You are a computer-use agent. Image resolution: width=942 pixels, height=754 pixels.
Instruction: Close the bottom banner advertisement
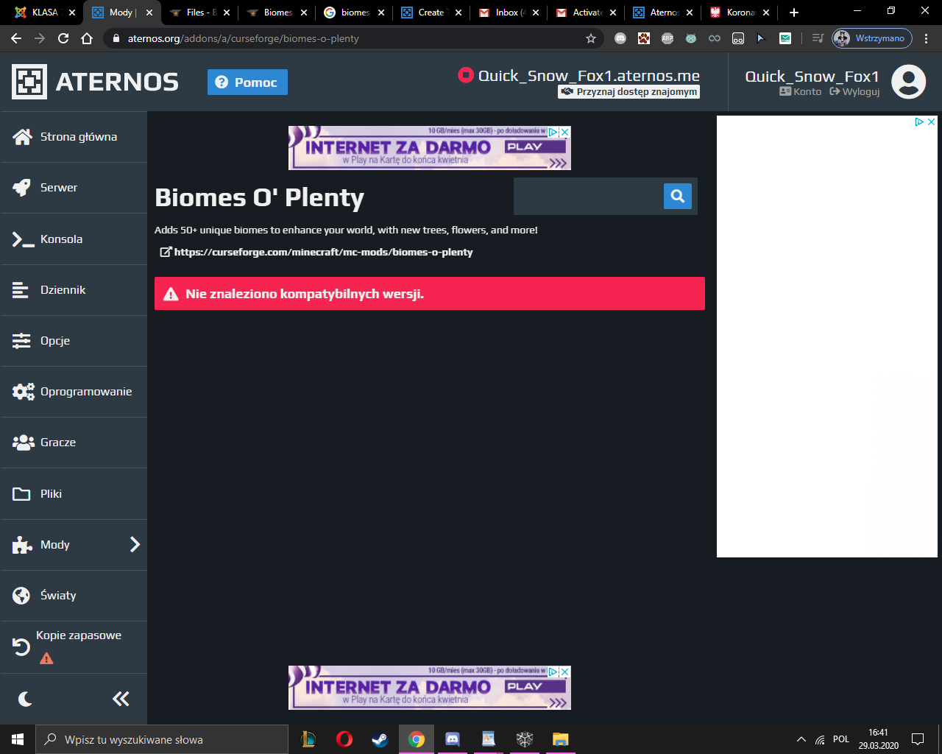click(x=565, y=672)
